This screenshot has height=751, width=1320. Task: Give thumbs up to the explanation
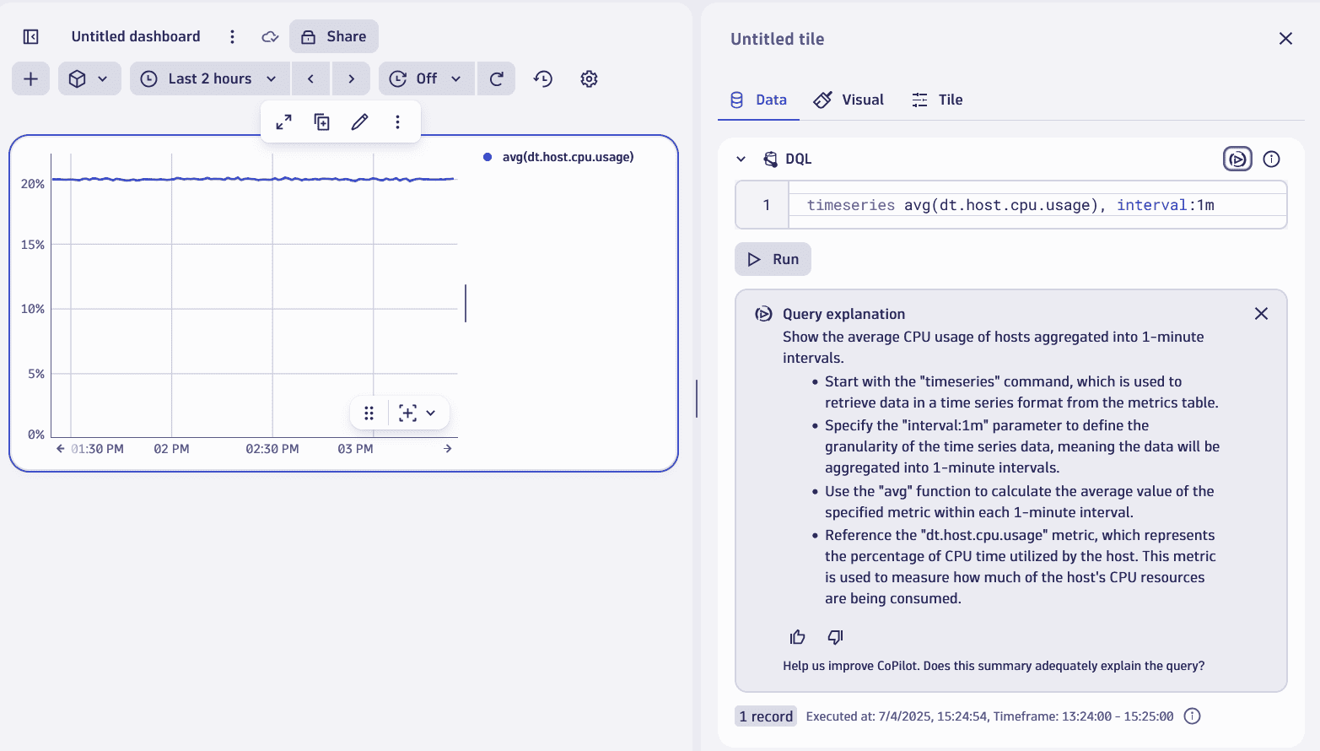pyautogui.click(x=797, y=637)
